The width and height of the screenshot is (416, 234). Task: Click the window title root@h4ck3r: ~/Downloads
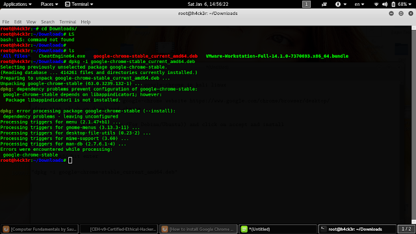pos(208,13)
